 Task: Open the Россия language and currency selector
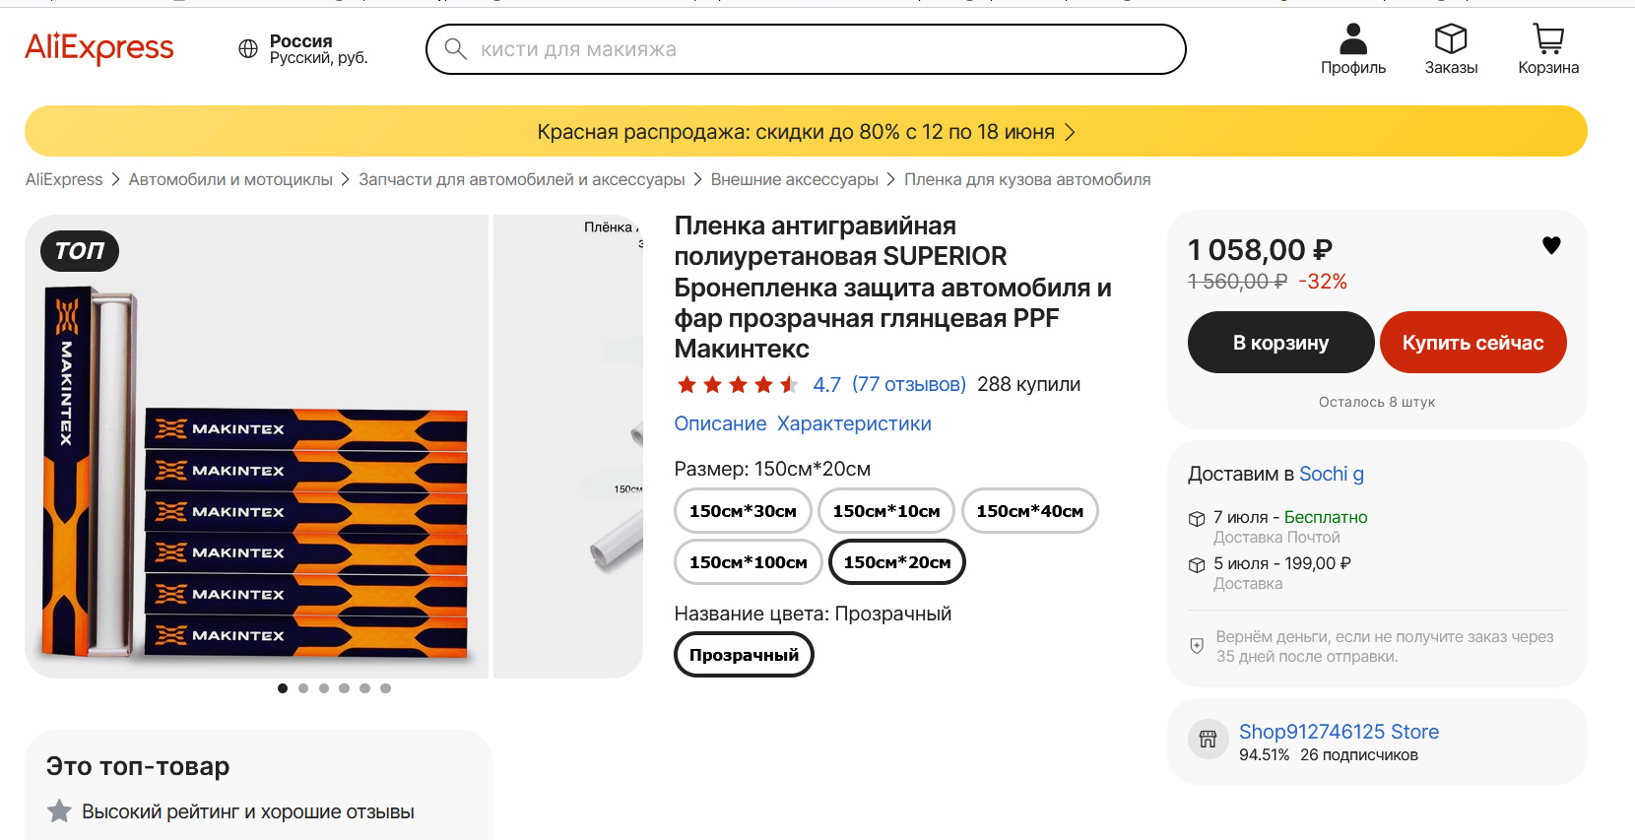coord(318,49)
